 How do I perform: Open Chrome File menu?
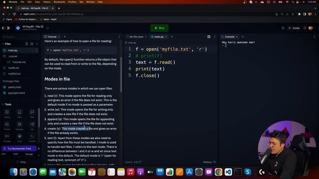point(22,2)
